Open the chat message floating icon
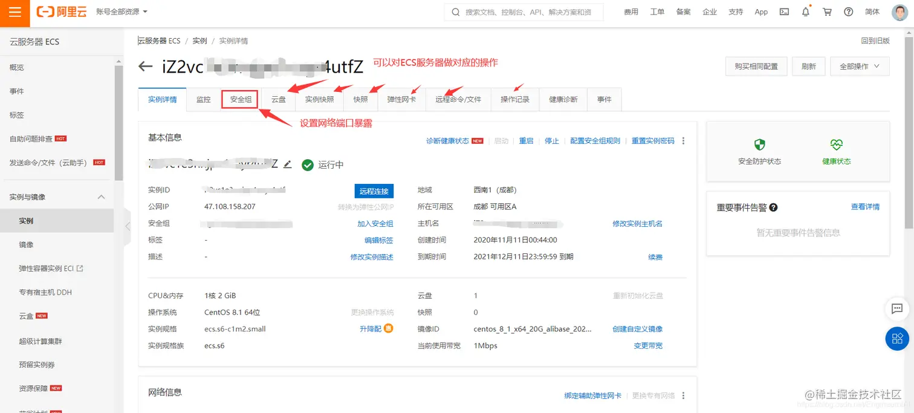Viewport: 914px width, 413px height. pos(897,308)
